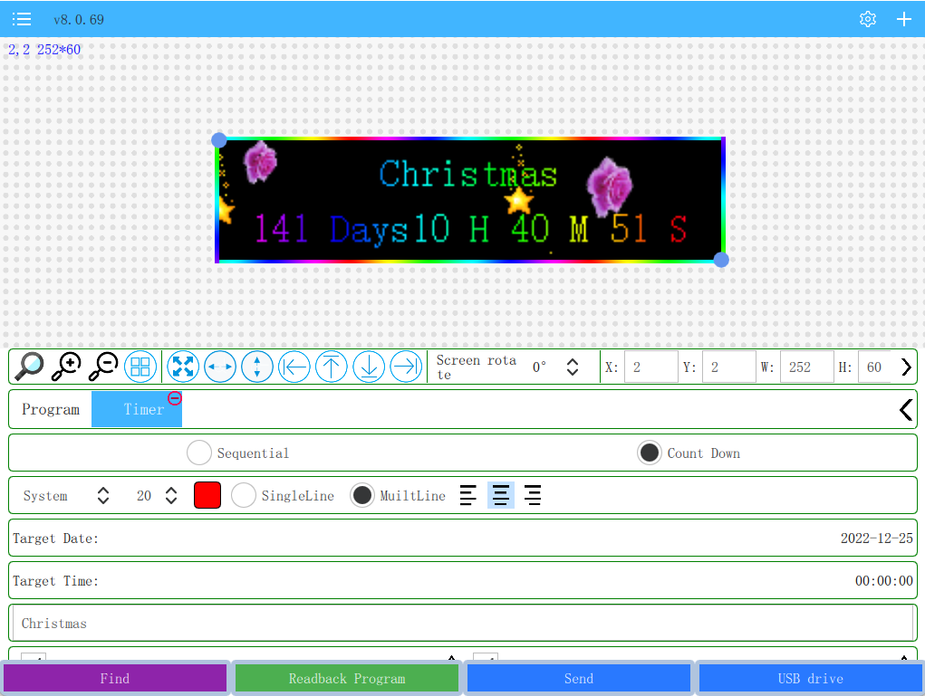Screen dimensions: 925x696
Task: Expand the System font dropdown
Action: pyautogui.click(x=102, y=495)
